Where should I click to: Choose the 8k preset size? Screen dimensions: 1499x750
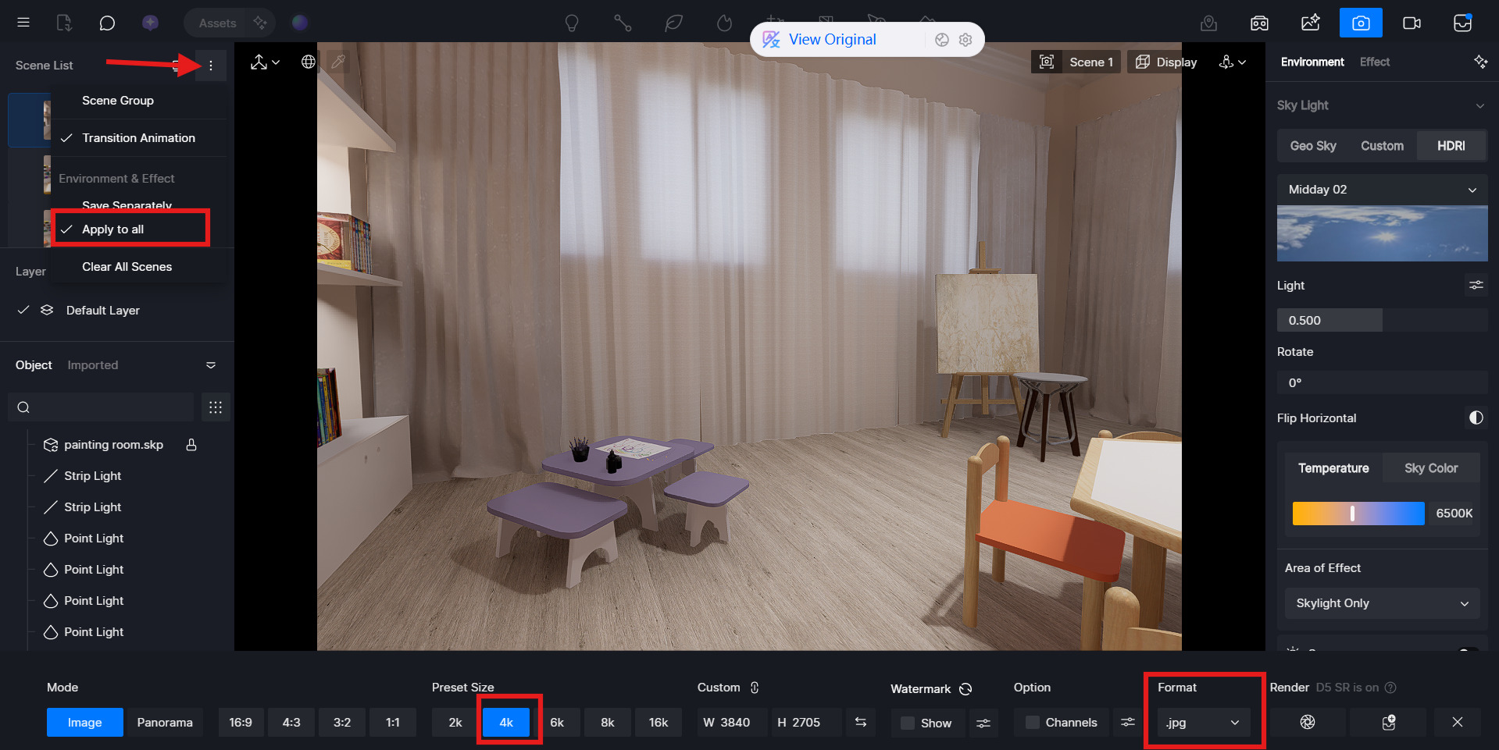point(607,723)
